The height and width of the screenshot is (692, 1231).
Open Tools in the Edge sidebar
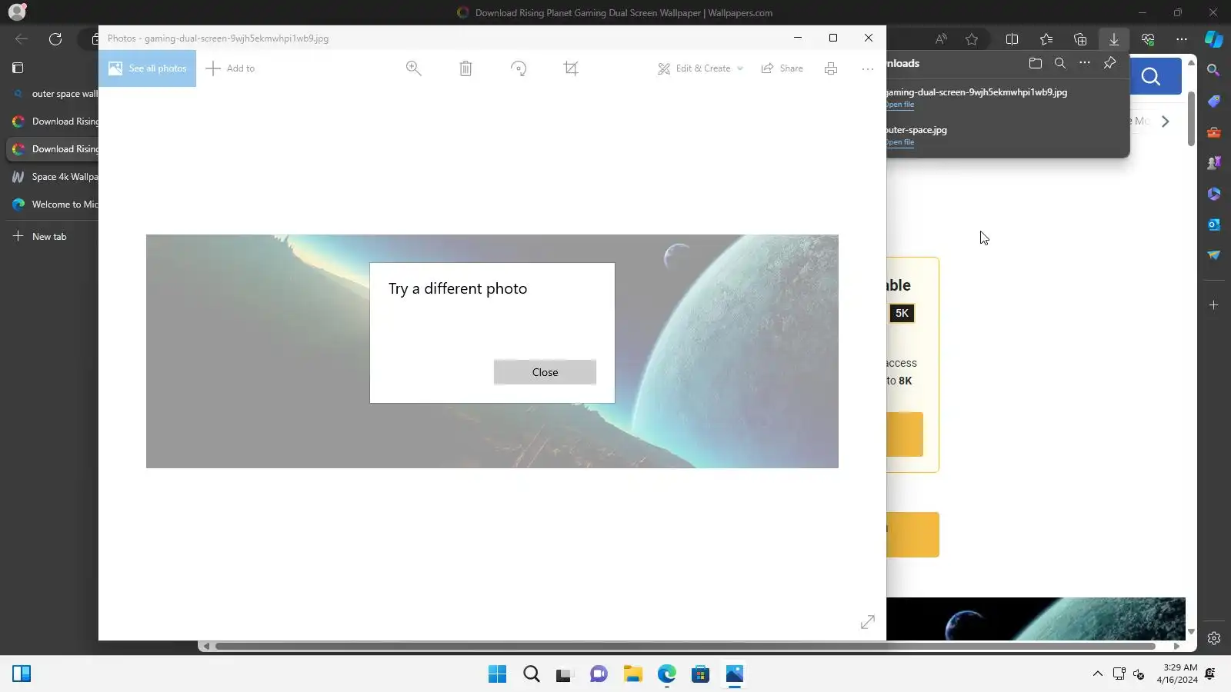pos(1214,132)
